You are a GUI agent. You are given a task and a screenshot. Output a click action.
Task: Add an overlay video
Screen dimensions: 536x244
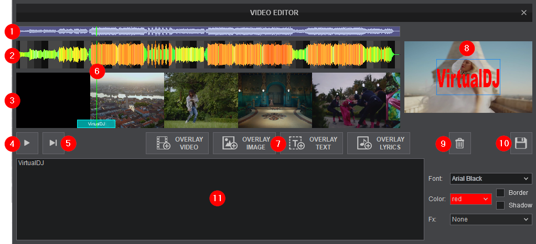click(x=177, y=143)
